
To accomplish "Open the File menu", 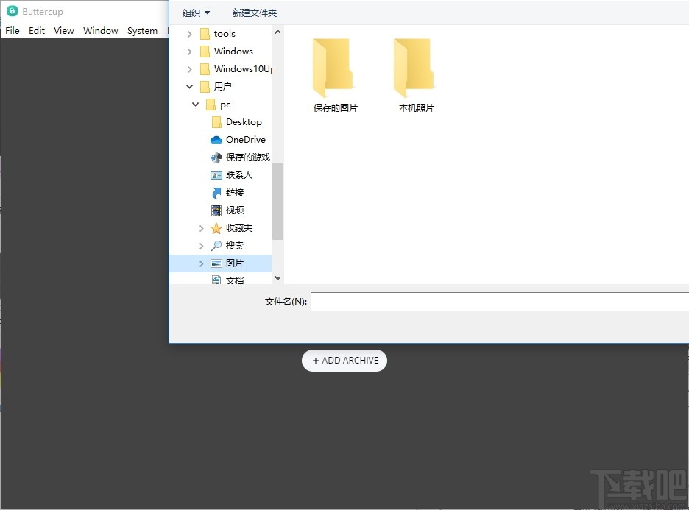I will (x=12, y=30).
